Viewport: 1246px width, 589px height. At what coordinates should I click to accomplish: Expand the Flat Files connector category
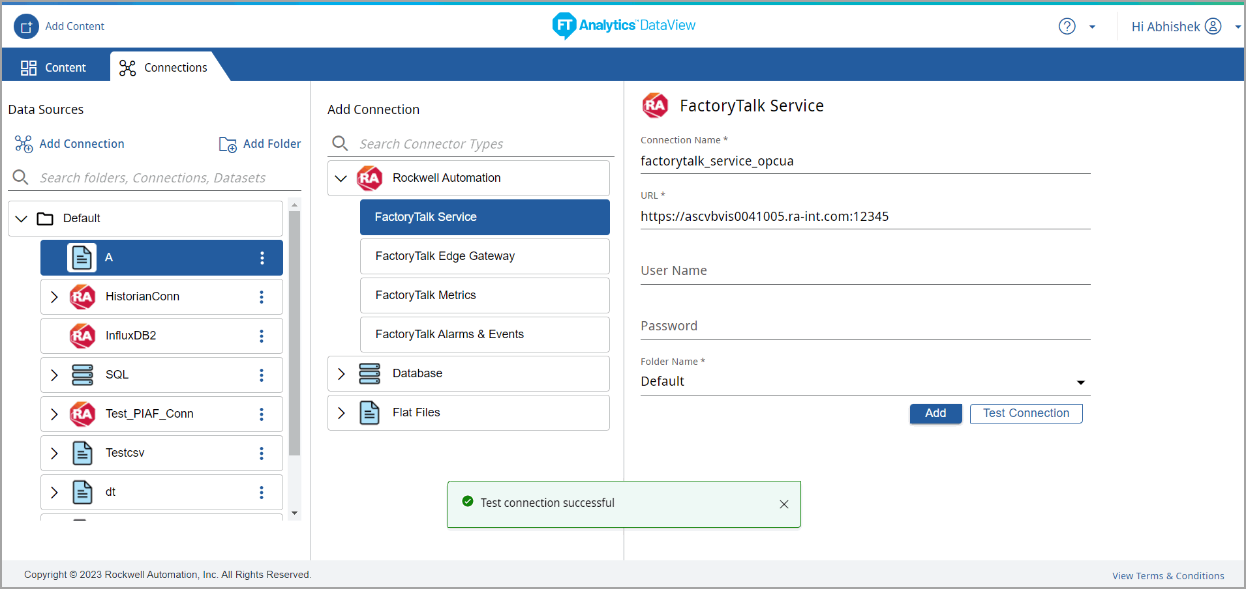[341, 412]
